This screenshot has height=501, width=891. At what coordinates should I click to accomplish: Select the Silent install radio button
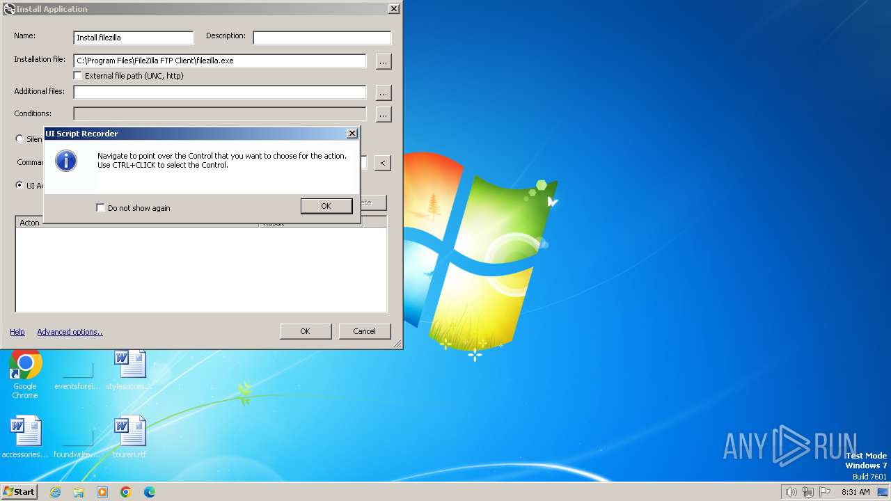click(x=19, y=138)
